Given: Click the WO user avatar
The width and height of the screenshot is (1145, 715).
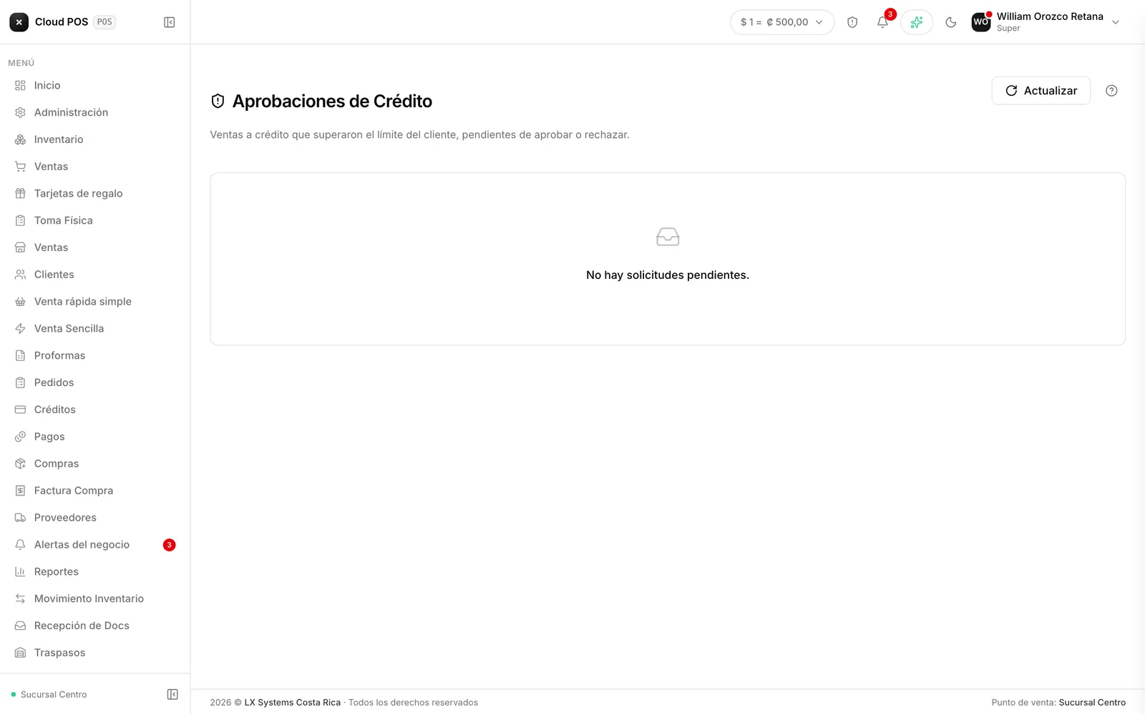Looking at the screenshot, I should click(x=980, y=22).
